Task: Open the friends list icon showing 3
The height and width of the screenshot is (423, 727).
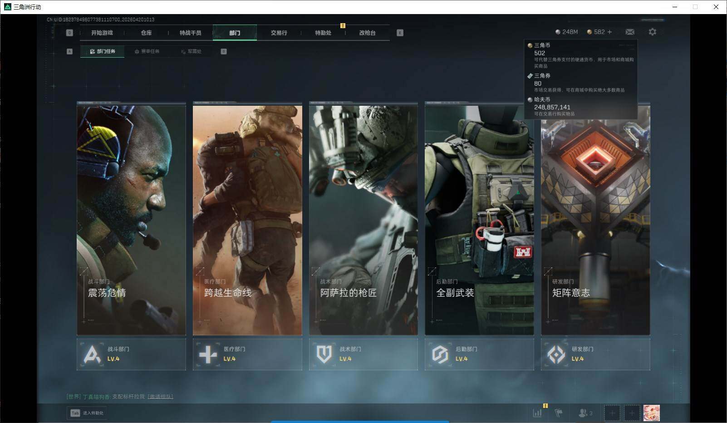Action: click(x=585, y=413)
